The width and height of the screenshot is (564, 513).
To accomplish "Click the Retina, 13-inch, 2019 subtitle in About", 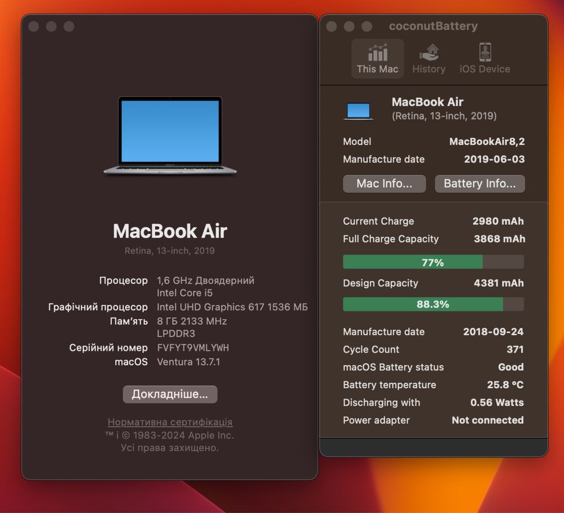I will pos(170,250).
